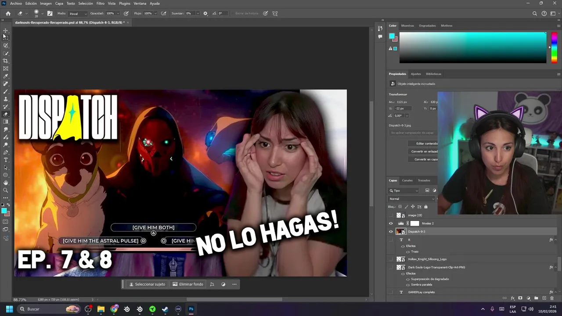
Task: Show the Dark-Souls-Logo layer
Action: [x=391, y=267]
